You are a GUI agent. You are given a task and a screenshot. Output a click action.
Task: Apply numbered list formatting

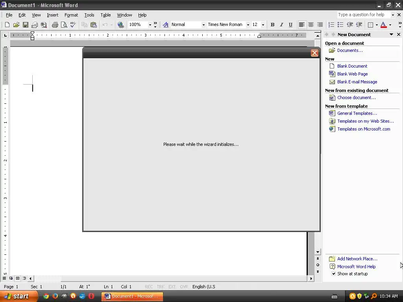pyautogui.click(x=331, y=25)
